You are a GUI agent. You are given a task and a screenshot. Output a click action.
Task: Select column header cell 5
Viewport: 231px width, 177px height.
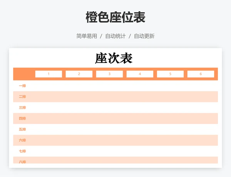(x=170, y=74)
